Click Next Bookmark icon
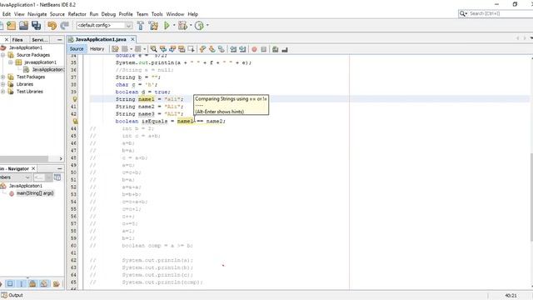This screenshot has height=300, width=533. (x=212, y=49)
